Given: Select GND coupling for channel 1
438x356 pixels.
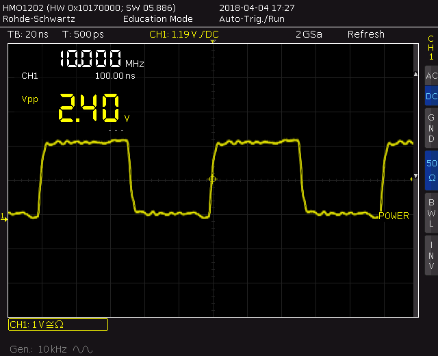Looking at the screenshot, I should 431,128.
